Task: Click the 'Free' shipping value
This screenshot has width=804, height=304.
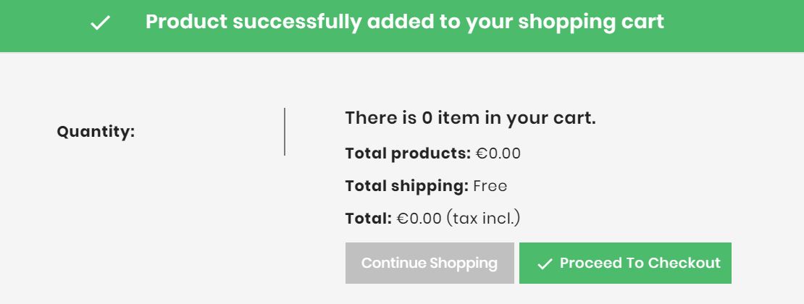Action: click(x=490, y=185)
